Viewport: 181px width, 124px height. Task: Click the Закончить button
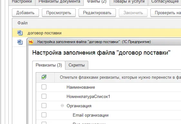(x=133, y=13)
